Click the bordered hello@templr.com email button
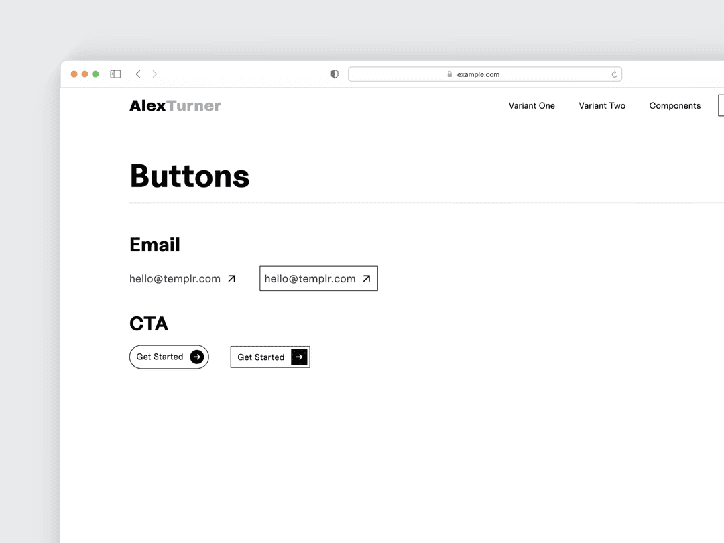Viewport: 724px width, 543px height. click(318, 278)
